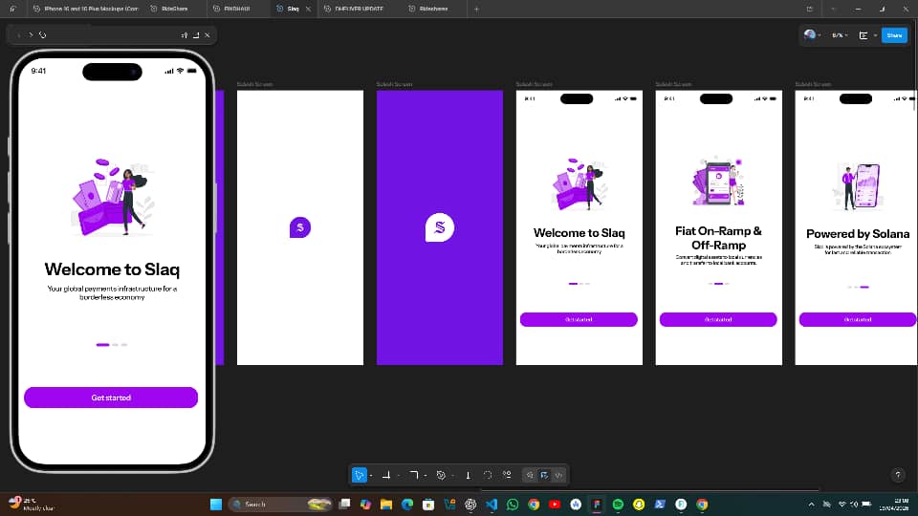Open File Explorer from taskbar
918x516 pixels.
(386, 505)
